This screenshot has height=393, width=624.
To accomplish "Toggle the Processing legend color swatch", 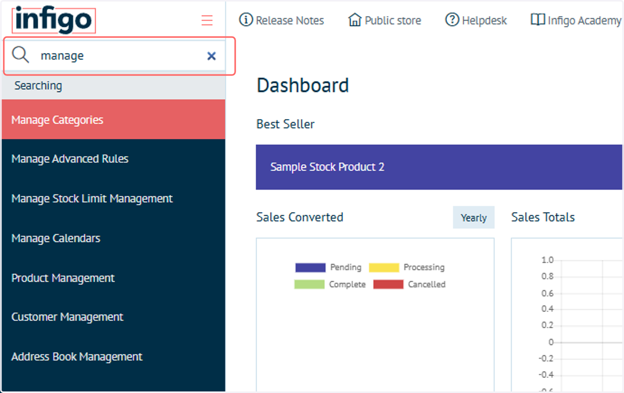I will [384, 268].
